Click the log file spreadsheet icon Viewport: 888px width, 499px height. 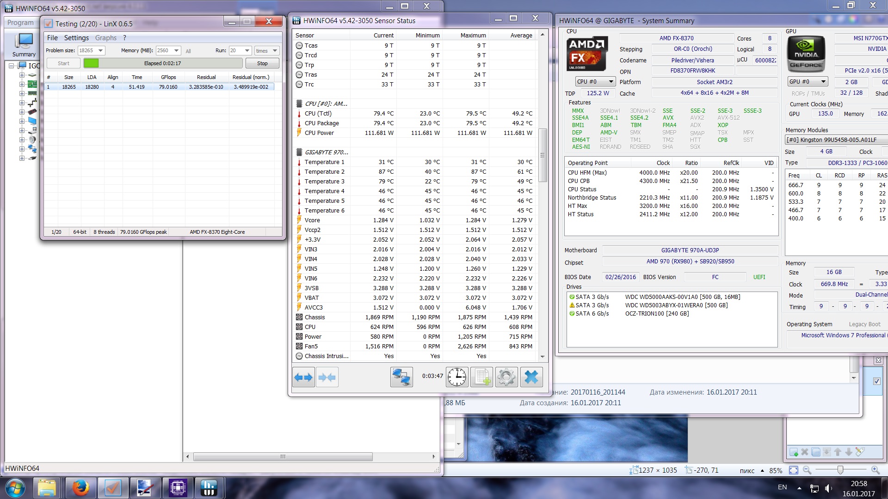coord(481,377)
